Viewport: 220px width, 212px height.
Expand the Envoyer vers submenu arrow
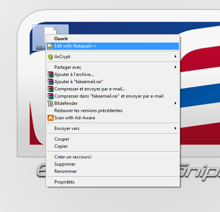tap(176, 128)
